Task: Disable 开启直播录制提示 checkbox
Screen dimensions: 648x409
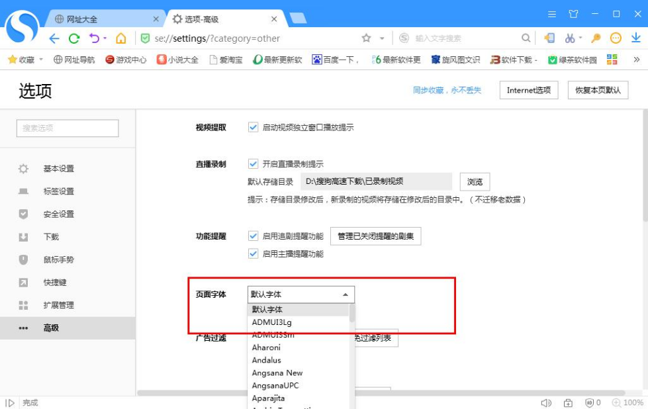Action: pos(254,163)
